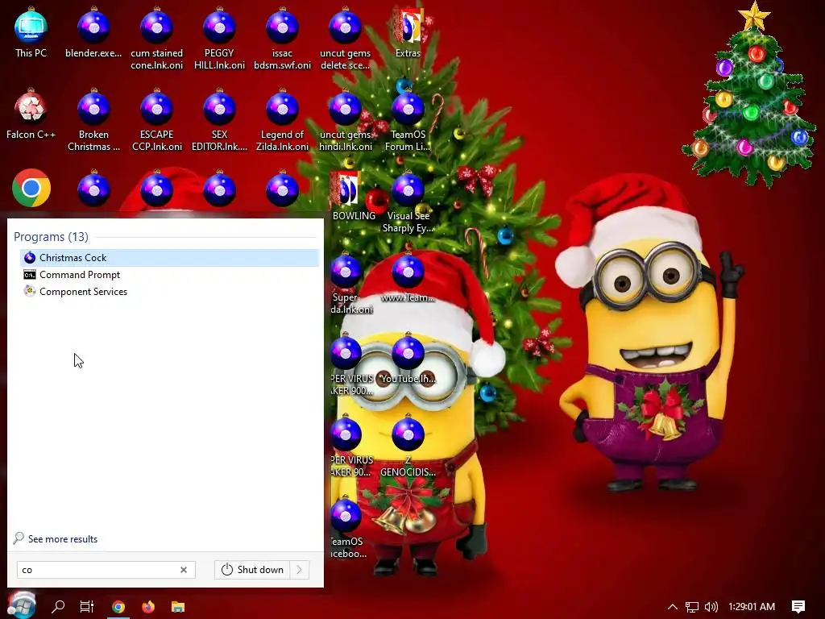Open the taskbar clock showing 1:29:01 AM
The width and height of the screenshot is (825, 619).
752,607
